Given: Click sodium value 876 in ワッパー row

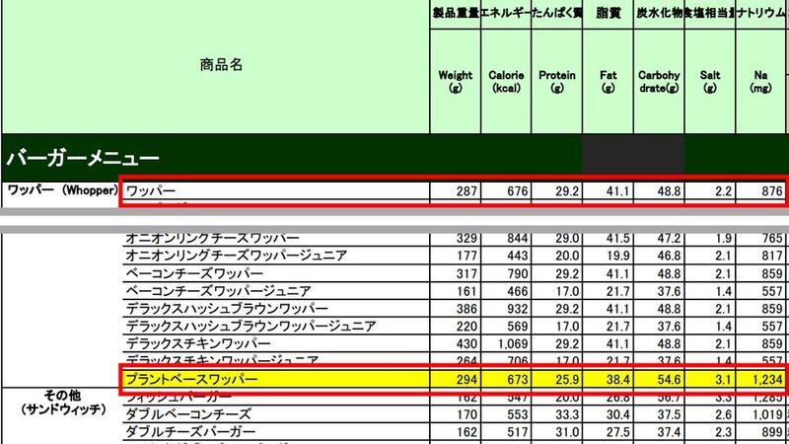Looking at the screenshot, I should pos(771,191).
